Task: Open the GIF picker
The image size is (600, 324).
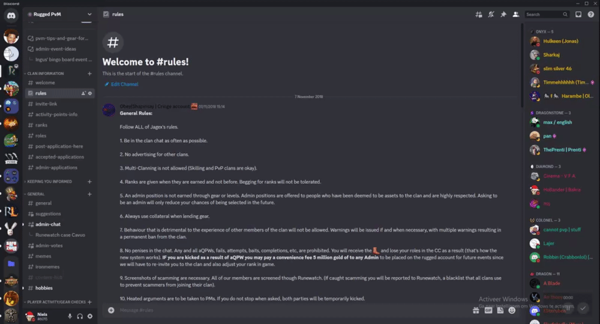Action: [x=488, y=310]
